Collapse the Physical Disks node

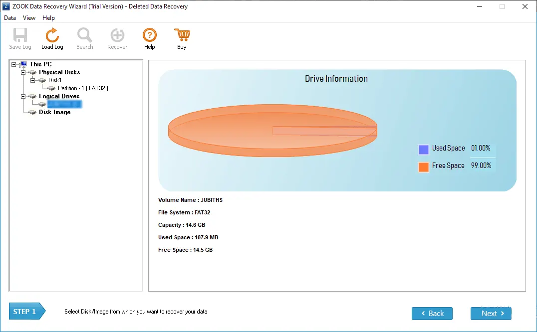23,72
